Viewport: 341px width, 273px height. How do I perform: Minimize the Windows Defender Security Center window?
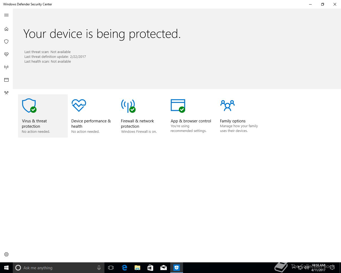310,4
